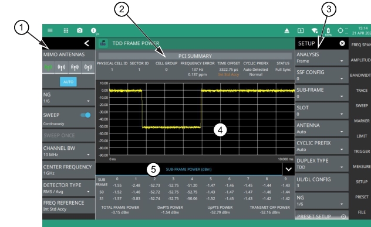Click the time offset 3322.75 µs value
This screenshot has height=227, width=371.
tap(228, 70)
